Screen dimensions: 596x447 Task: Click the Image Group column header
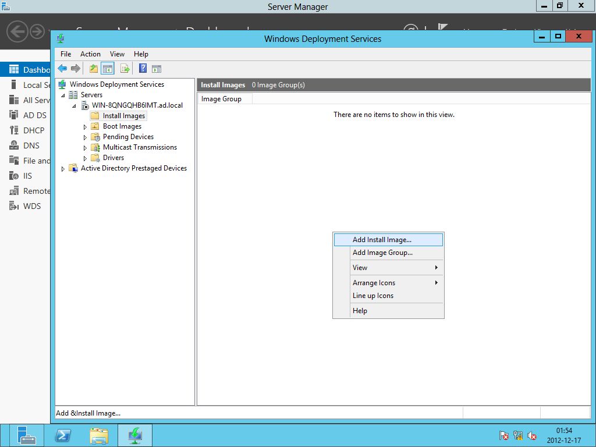point(225,99)
